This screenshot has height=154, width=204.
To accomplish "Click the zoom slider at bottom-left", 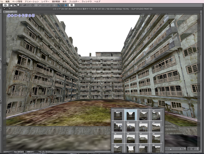I will click(x=9, y=152).
